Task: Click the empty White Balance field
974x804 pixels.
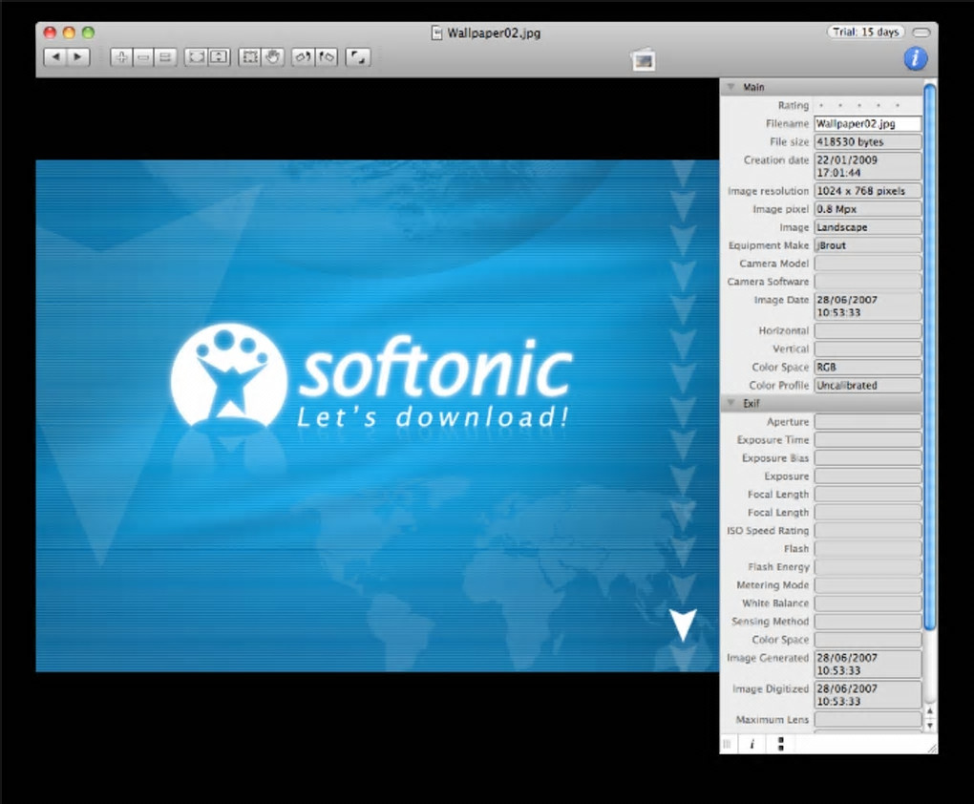Action: tap(868, 603)
